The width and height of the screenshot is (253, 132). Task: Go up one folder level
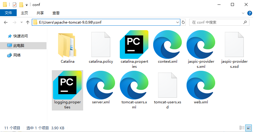28,22
